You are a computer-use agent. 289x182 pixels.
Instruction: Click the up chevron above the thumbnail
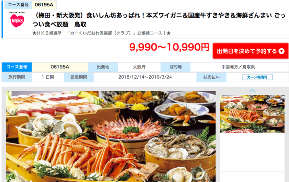(x=252, y=91)
